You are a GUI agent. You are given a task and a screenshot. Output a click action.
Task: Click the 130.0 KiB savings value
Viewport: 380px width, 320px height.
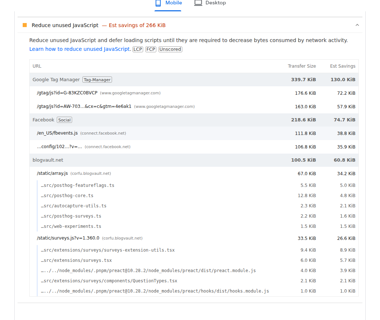343,80
